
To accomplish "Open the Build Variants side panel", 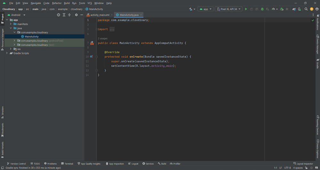I will 3,150.
